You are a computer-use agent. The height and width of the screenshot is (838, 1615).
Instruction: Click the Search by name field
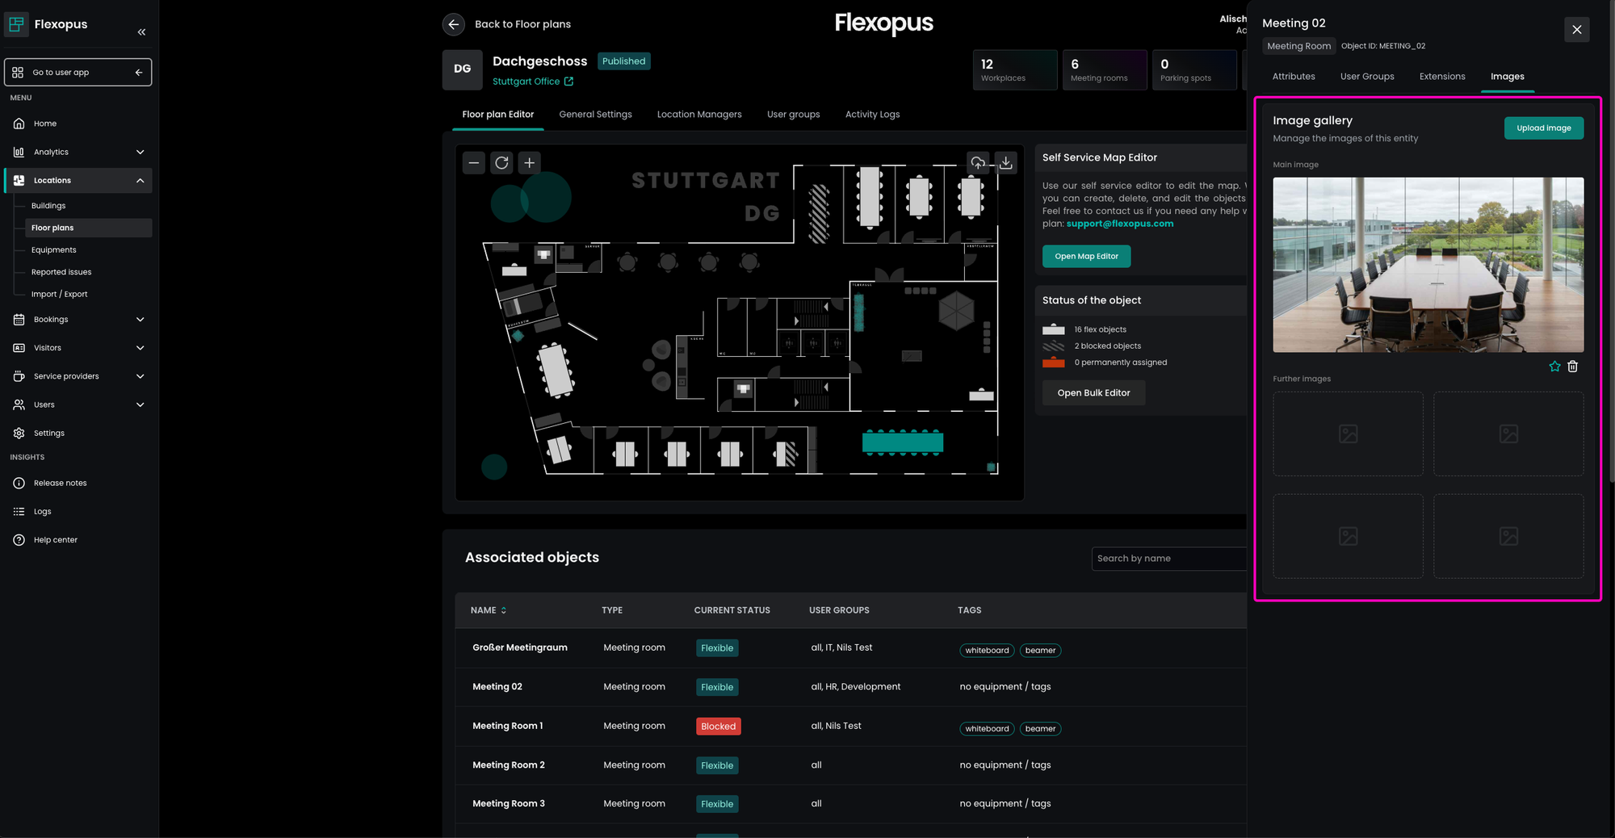1168,559
